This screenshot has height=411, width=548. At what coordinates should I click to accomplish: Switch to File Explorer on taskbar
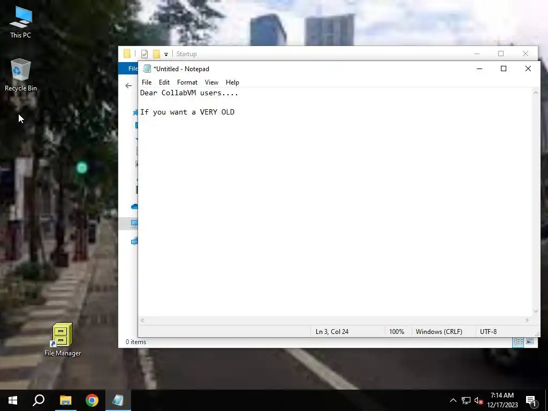click(65, 400)
